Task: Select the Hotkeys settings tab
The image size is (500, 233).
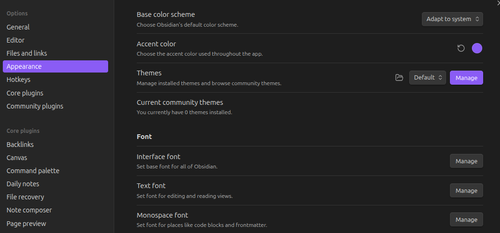Action: [x=18, y=80]
